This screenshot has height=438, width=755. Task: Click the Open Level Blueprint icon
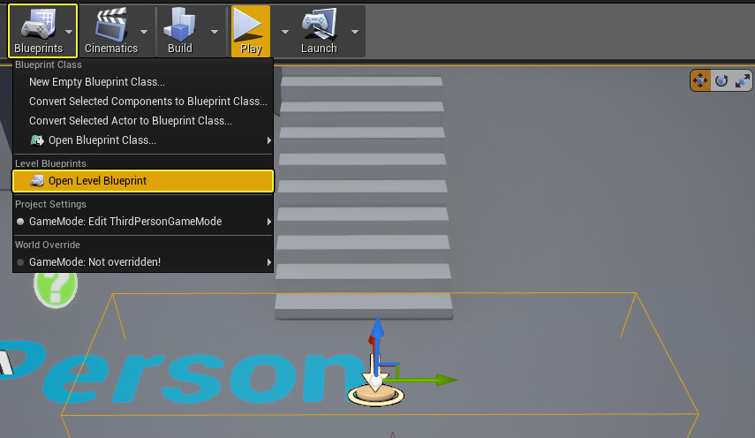click(x=37, y=181)
